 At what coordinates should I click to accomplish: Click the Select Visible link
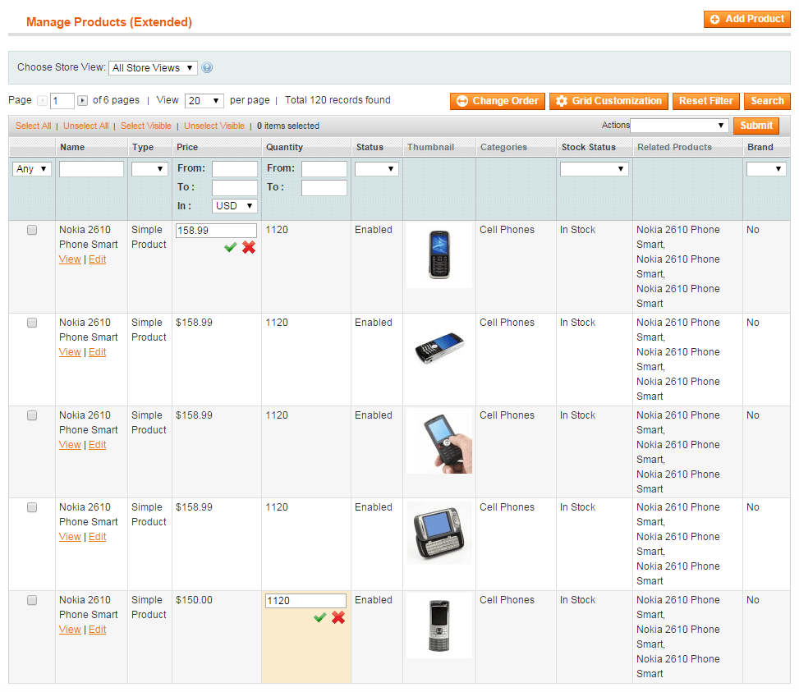[145, 126]
